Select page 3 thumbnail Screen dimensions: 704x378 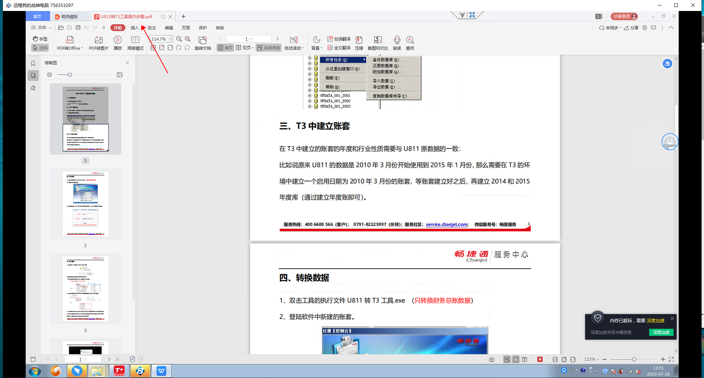tap(85, 289)
